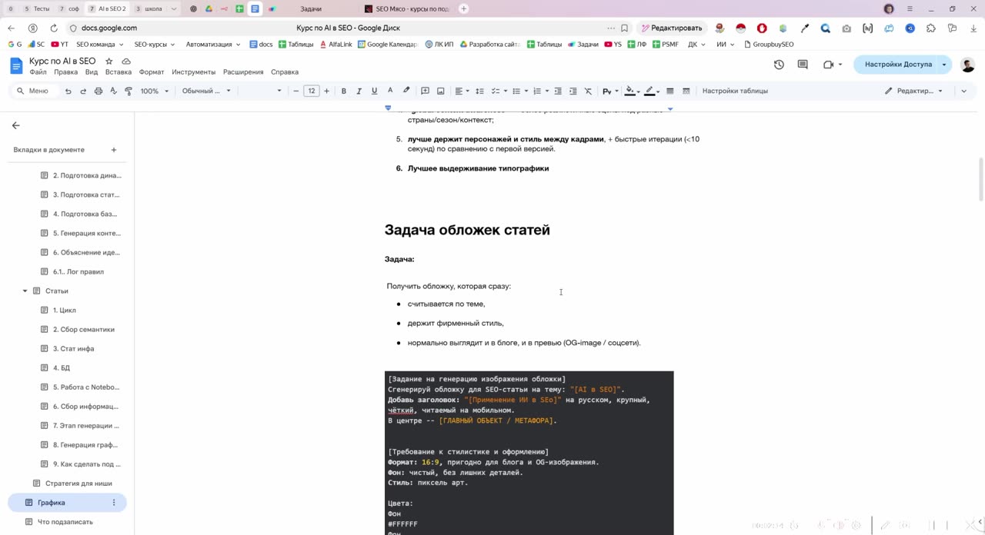Toggle bold formatting
985x535 pixels.
pyautogui.click(x=344, y=91)
